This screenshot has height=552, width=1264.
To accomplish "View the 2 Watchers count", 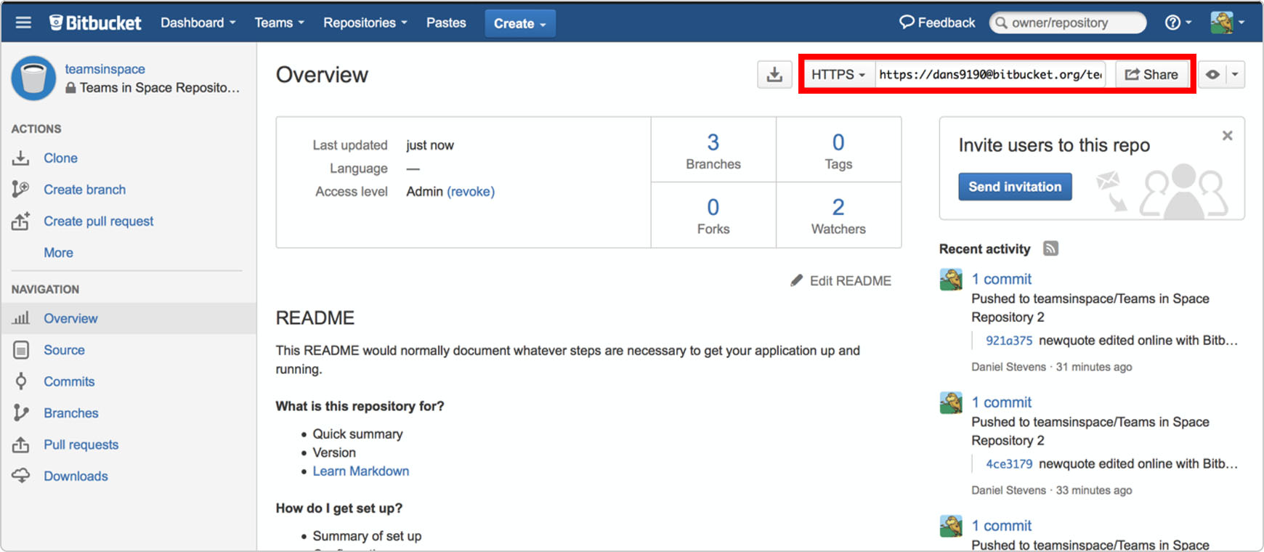I will point(838,215).
